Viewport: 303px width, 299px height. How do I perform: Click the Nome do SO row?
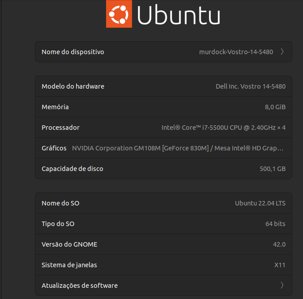163,203
